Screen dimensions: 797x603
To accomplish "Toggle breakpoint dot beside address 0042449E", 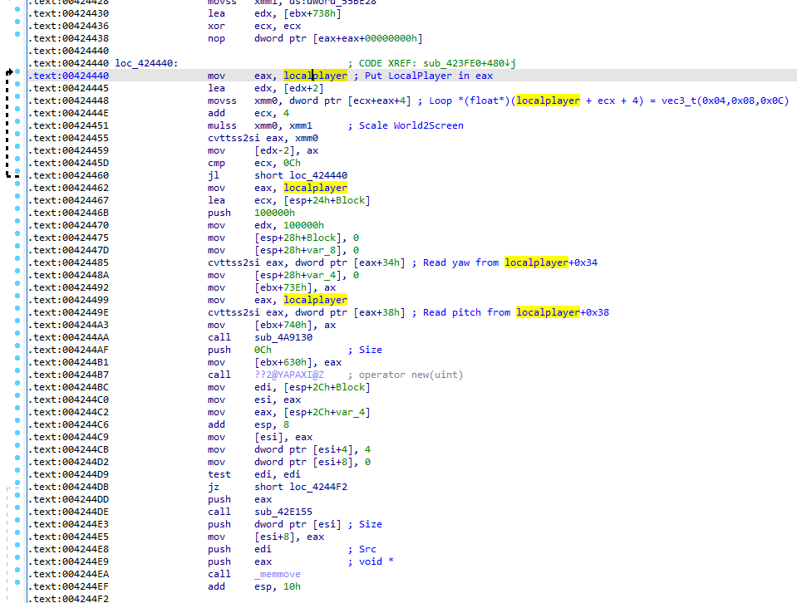I will point(17,308).
